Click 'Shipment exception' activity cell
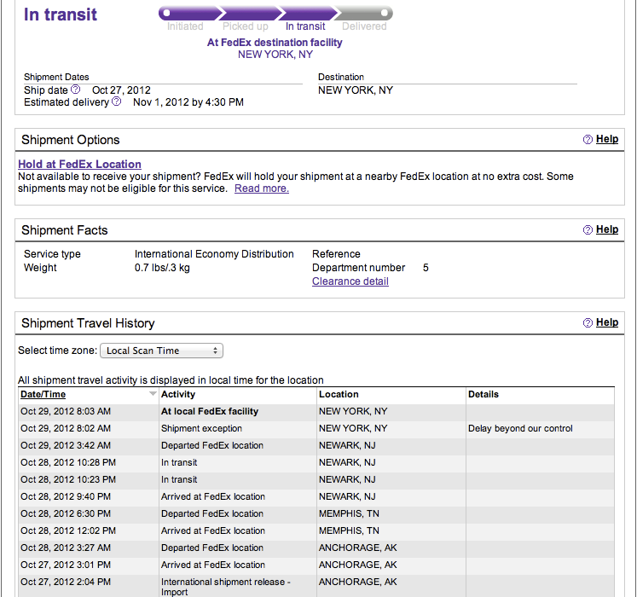Screen dimensions: 637x597 pos(201,428)
